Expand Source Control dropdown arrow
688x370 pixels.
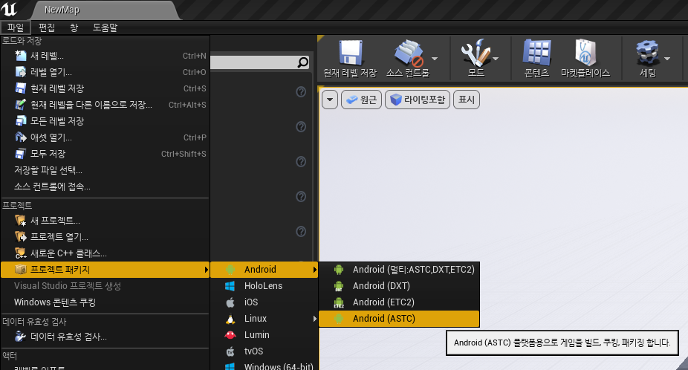click(435, 59)
